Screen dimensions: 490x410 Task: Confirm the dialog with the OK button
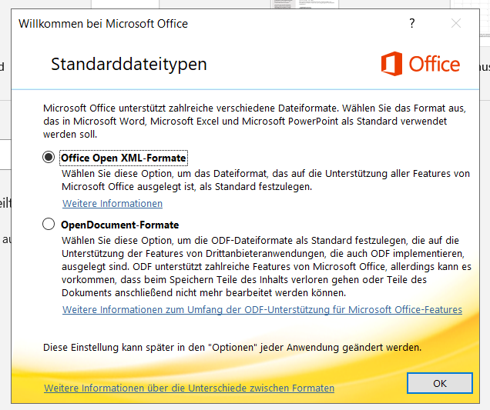click(440, 383)
